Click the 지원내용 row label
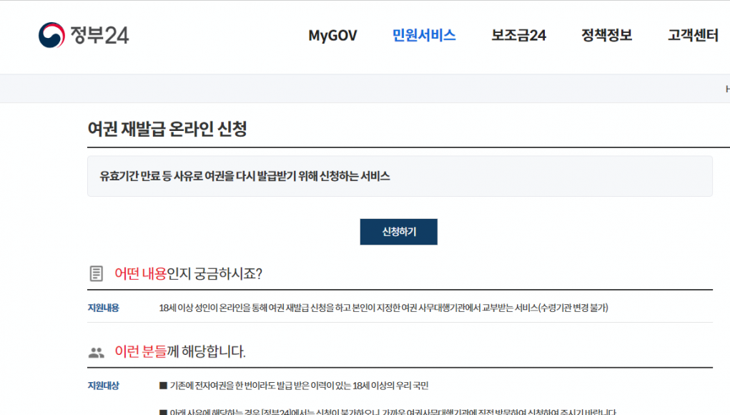Screen dimensions: 730x415 pos(104,308)
